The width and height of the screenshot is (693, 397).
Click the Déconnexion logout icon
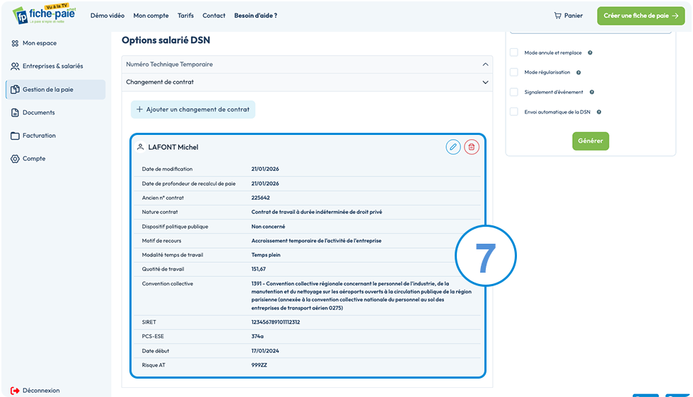click(15, 391)
